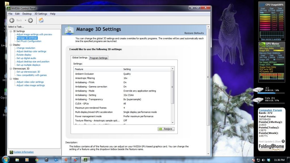Open the Windows Start orb
The width and height of the screenshot is (290, 163).
(x=5, y=159)
